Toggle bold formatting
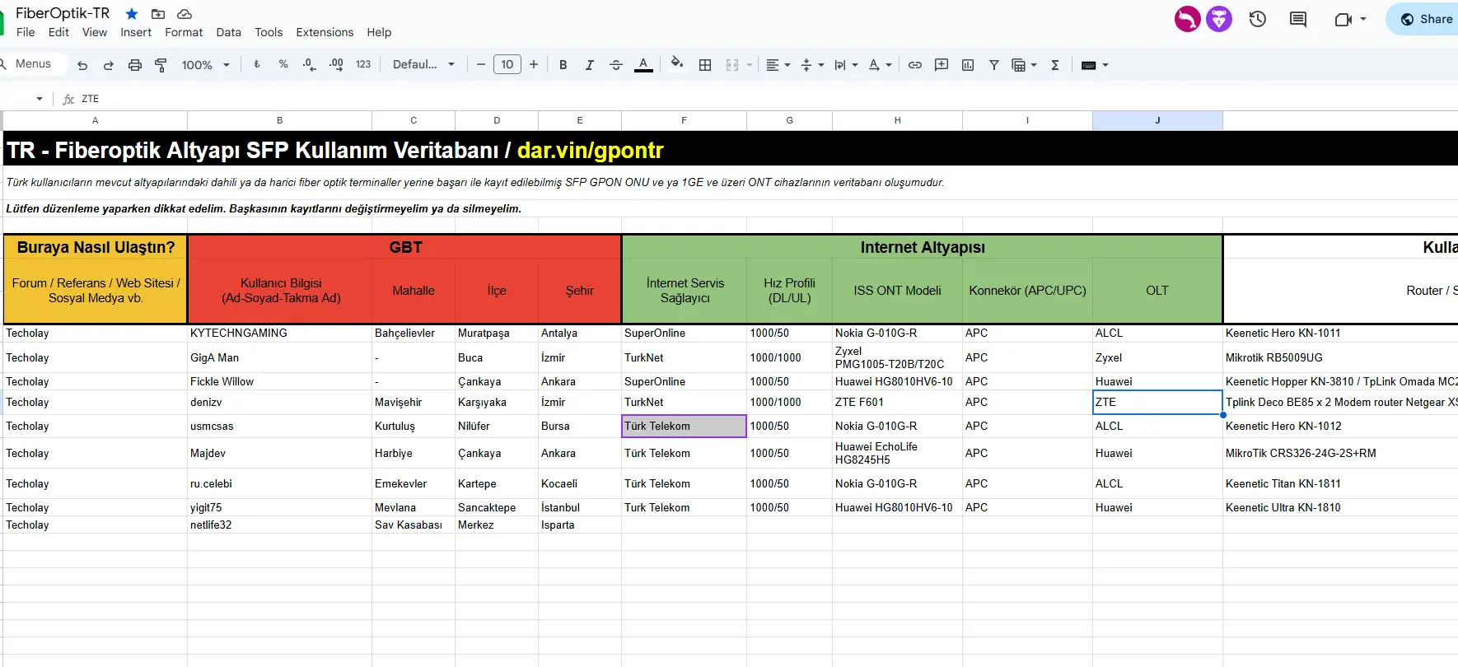1458x667 pixels. 563,65
